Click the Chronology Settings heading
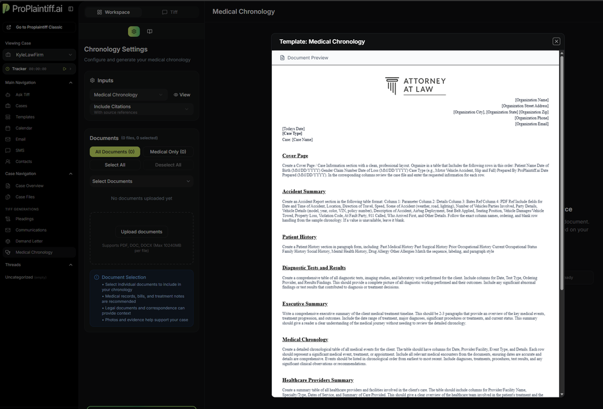This screenshot has width=603, height=409. [x=116, y=49]
